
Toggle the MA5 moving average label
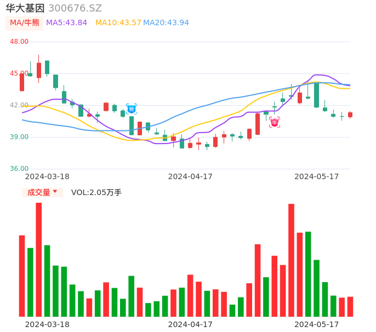[x=66, y=23]
